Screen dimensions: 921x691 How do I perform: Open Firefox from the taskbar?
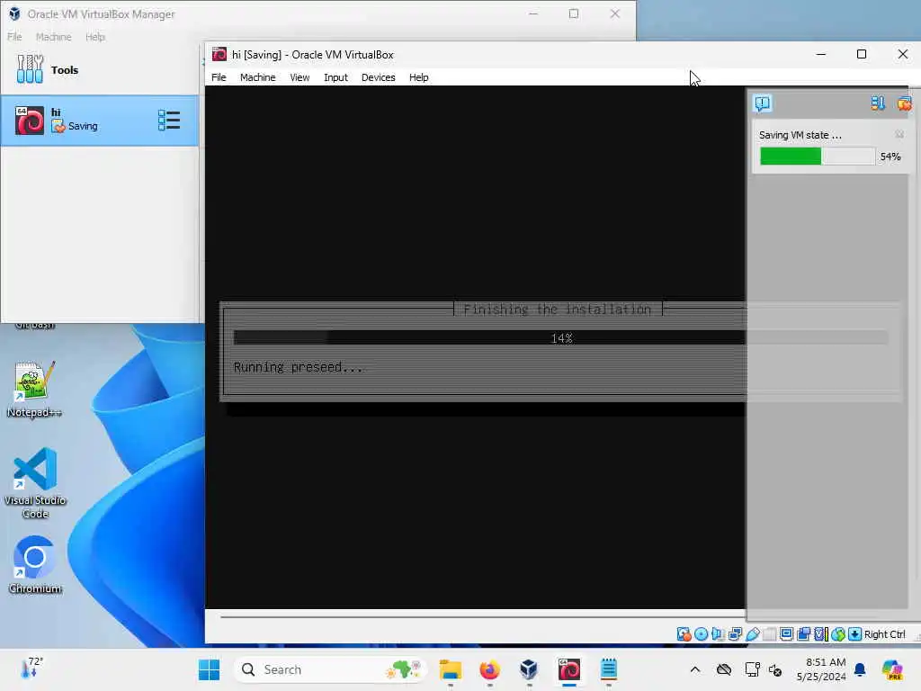point(490,669)
